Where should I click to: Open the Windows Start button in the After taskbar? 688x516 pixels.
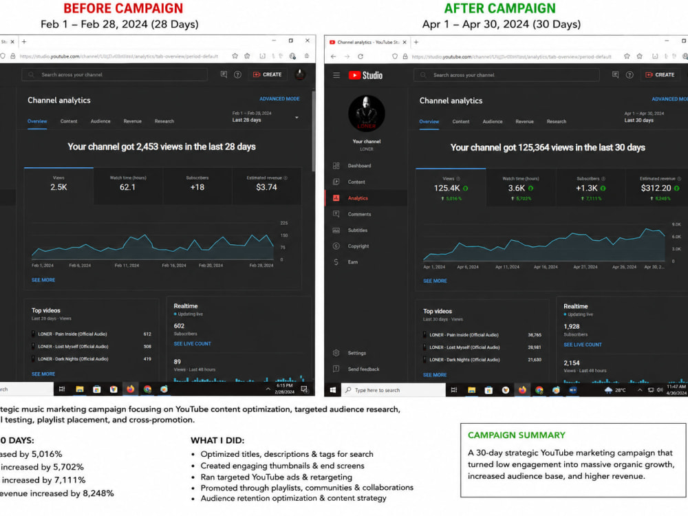pyautogui.click(x=332, y=390)
